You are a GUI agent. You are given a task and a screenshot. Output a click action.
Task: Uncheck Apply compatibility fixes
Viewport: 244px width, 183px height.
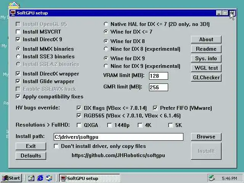(18, 96)
